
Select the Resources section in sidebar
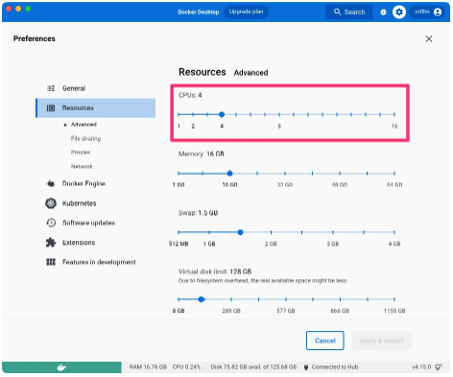pyautogui.click(x=96, y=108)
